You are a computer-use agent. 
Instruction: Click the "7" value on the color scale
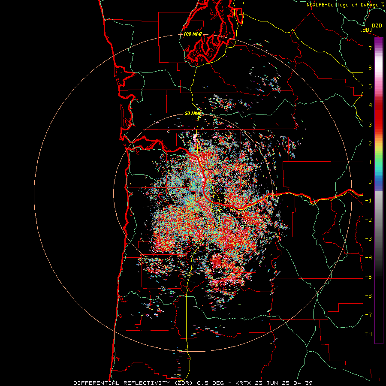(370, 48)
